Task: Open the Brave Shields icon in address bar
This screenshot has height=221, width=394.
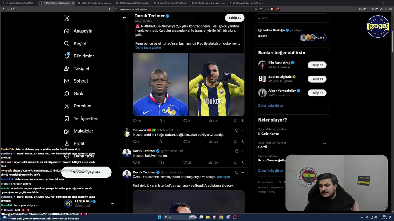Action: tap(272, 9)
